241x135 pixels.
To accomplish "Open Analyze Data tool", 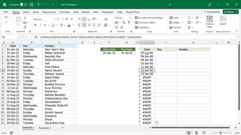I will [x=209, y=22].
